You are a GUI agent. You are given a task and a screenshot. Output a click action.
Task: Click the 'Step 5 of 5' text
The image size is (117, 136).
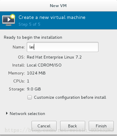[29, 24]
